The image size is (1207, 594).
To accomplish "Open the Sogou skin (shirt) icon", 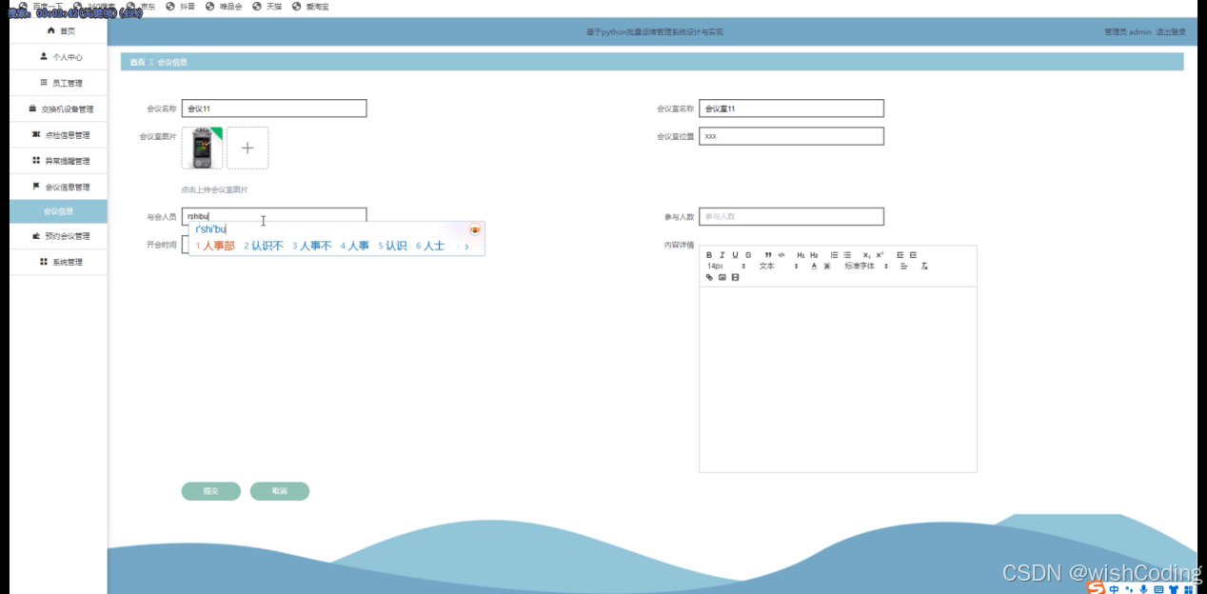I will point(1173,589).
